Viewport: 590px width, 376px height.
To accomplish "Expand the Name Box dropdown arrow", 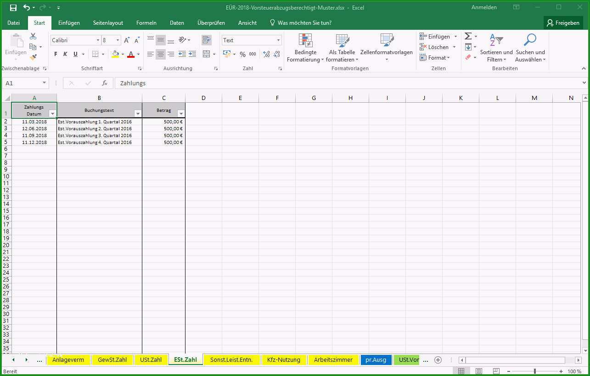I will 44,83.
